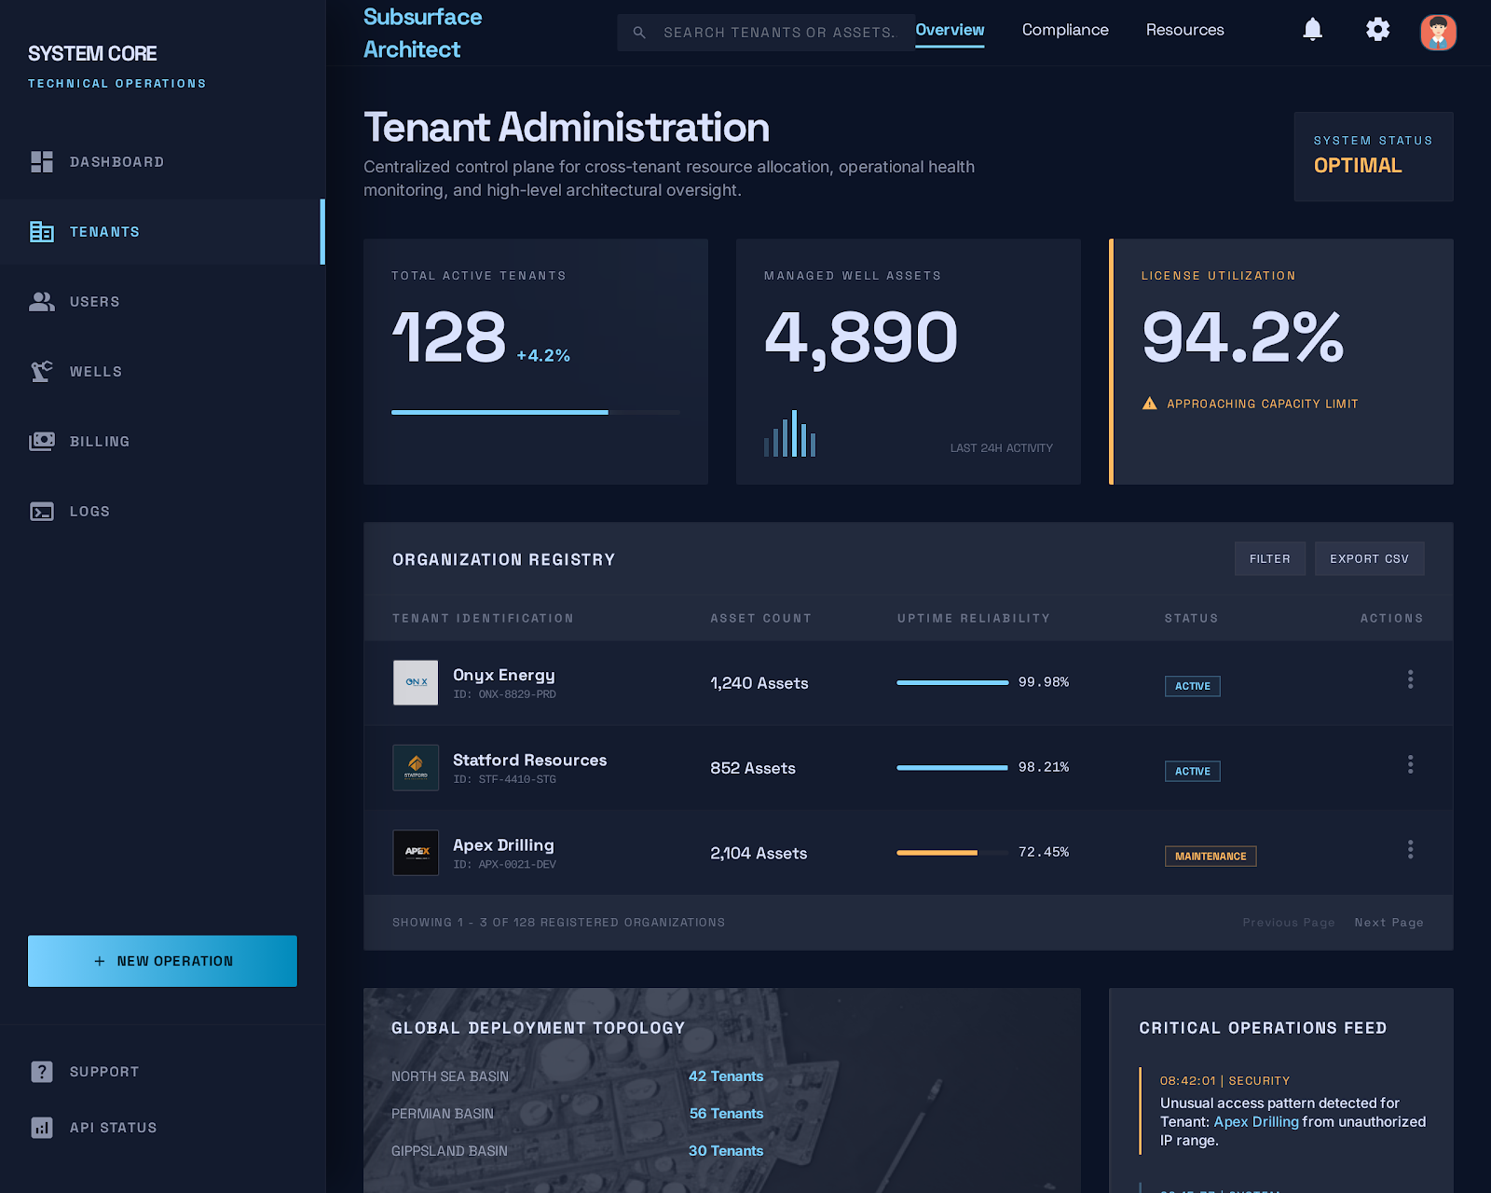The width and height of the screenshot is (1491, 1193).
Task: Select the Tenants section icon
Action: (x=42, y=231)
